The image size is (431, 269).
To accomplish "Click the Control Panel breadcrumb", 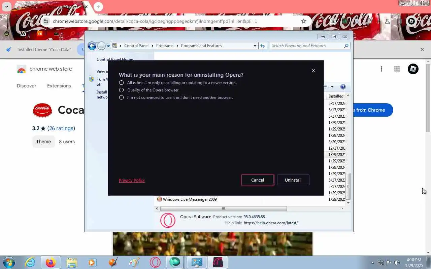I will click(136, 46).
